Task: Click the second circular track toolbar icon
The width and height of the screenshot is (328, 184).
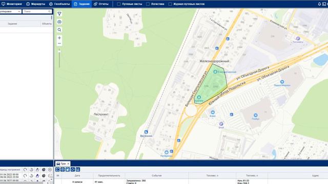Action: (x=63, y=169)
